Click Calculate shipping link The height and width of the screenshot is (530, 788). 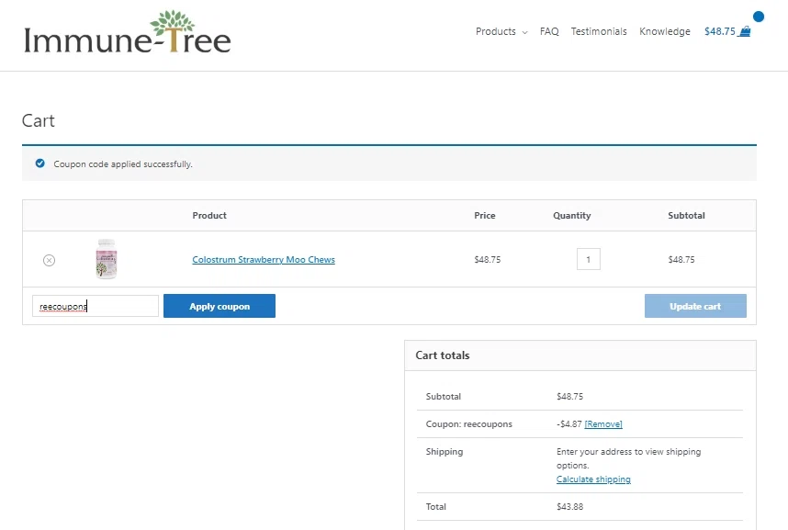point(593,479)
